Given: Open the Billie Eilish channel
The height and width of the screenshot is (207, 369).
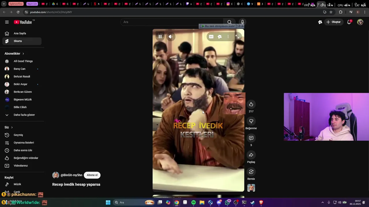Looking at the screenshot, I should (22, 107).
